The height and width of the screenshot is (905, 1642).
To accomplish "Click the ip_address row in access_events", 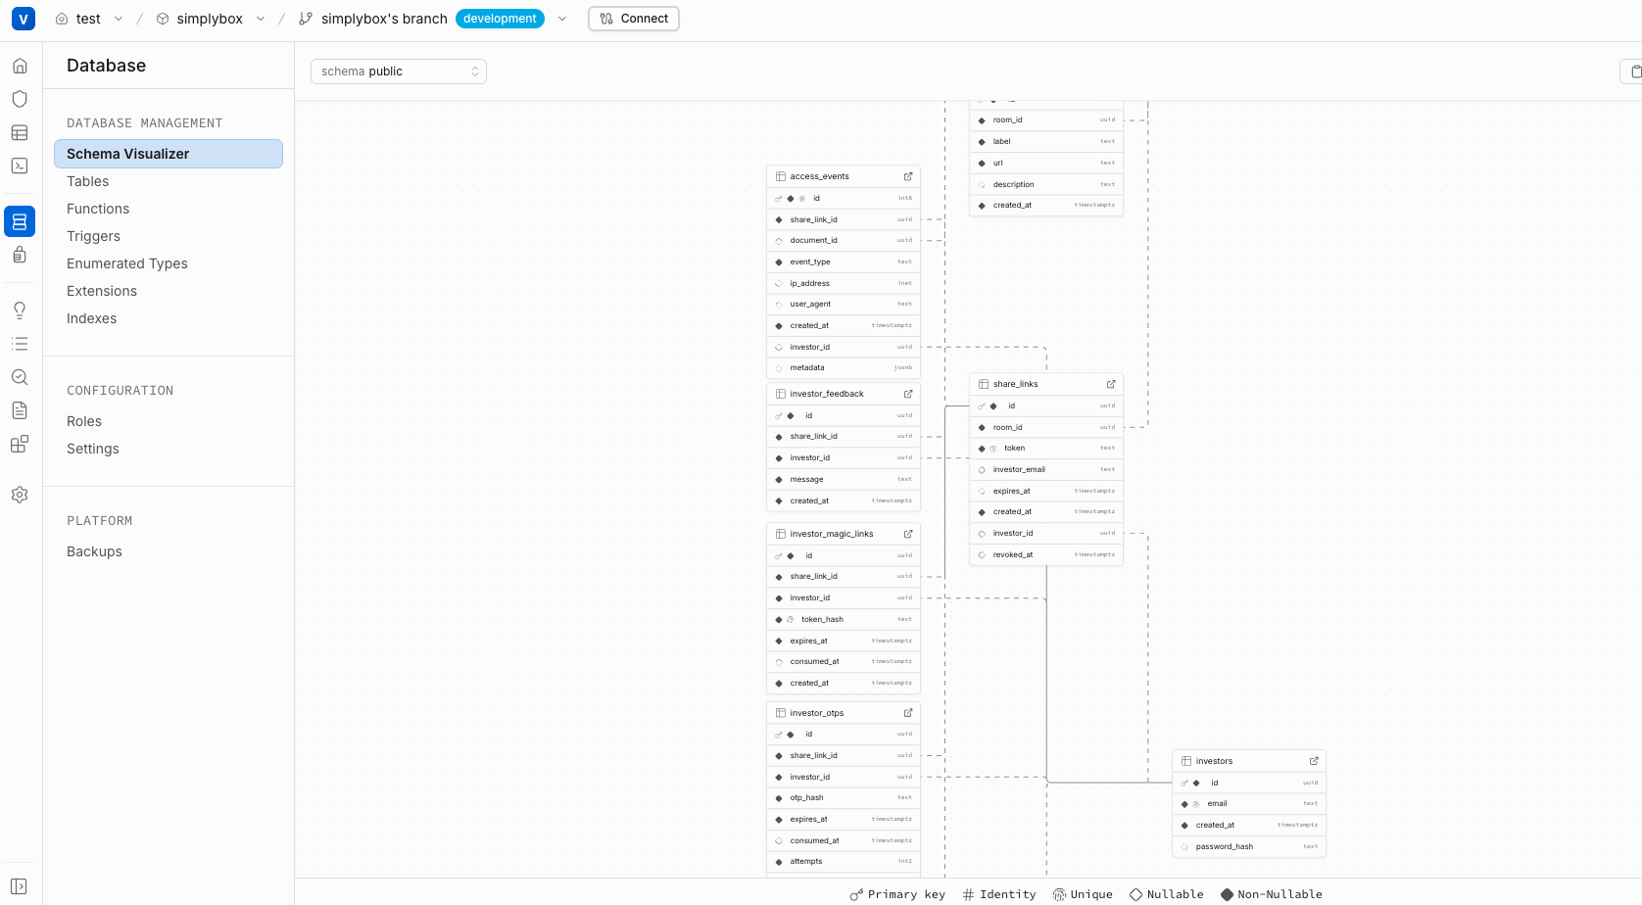I will (844, 283).
